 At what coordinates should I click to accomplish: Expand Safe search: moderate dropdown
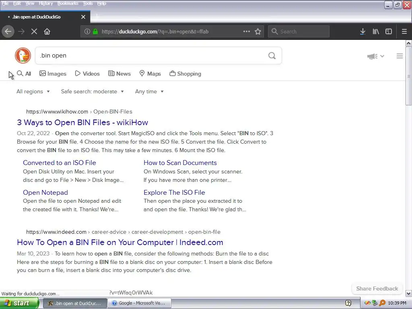click(x=93, y=91)
